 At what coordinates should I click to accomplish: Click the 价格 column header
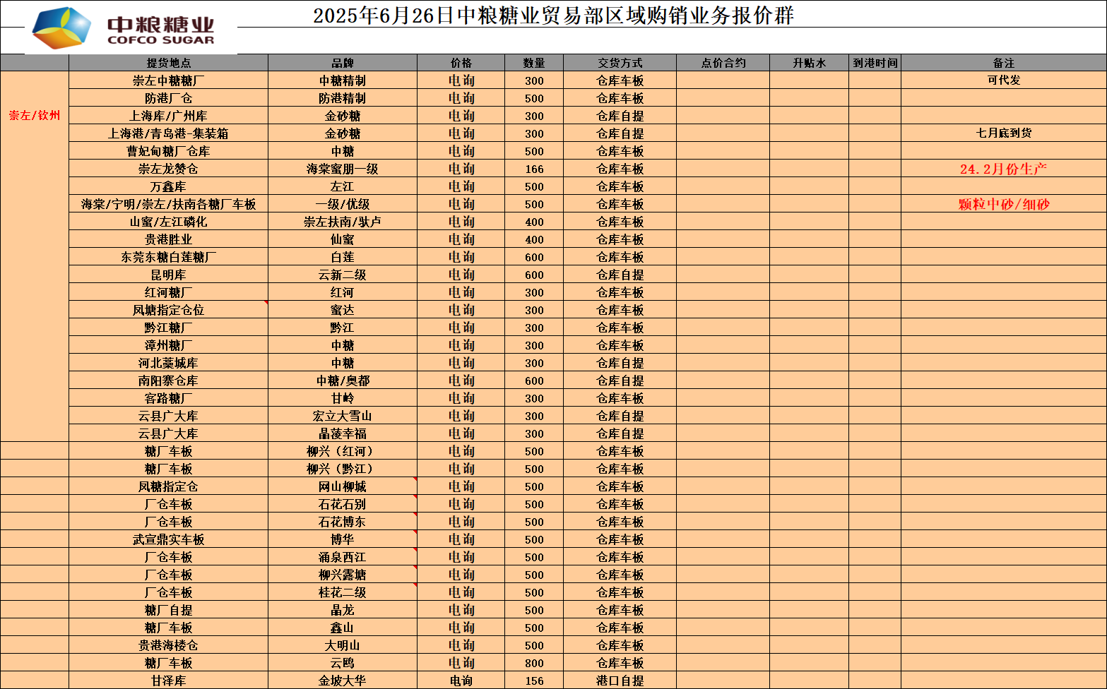[461, 63]
